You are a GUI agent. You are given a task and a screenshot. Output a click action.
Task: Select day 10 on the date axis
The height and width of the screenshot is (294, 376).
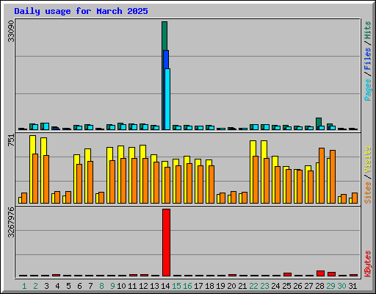(x=121, y=286)
